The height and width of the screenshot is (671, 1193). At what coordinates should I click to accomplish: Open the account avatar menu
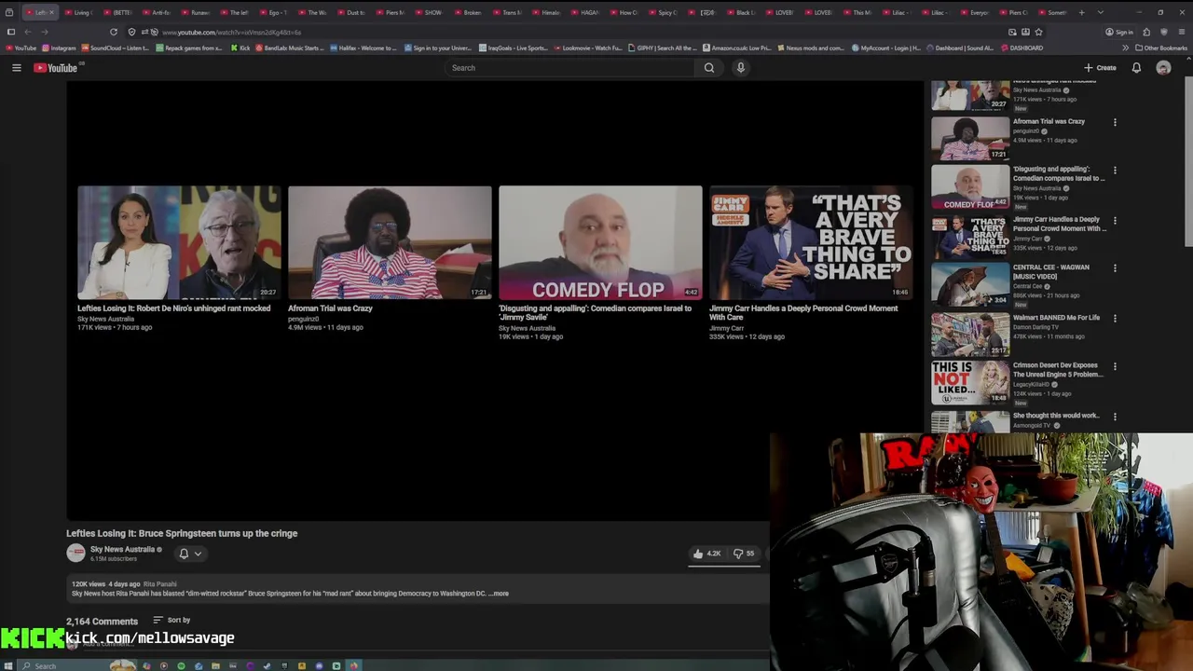(1163, 68)
